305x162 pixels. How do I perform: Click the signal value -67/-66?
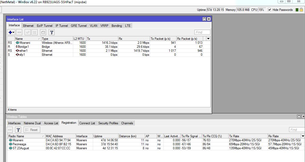tap(187, 144)
